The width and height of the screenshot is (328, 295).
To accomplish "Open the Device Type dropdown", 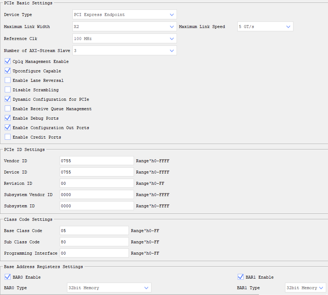I will pos(125,15).
